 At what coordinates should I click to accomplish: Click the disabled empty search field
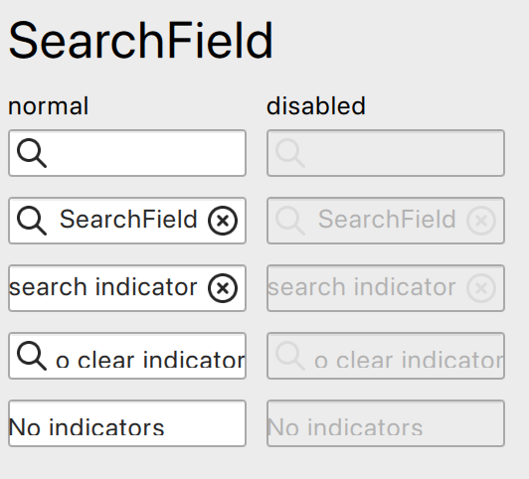tap(386, 153)
